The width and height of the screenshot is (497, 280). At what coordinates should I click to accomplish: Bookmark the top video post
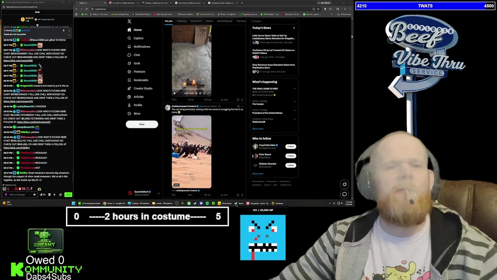pyautogui.click(x=238, y=100)
